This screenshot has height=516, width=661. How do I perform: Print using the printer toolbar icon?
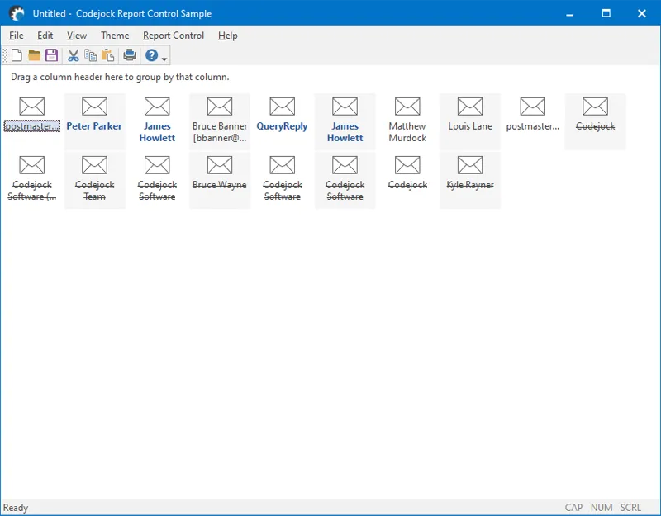(130, 56)
